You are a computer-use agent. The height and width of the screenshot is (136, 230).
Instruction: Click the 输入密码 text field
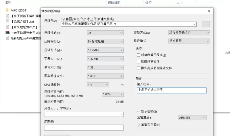coord(172,90)
